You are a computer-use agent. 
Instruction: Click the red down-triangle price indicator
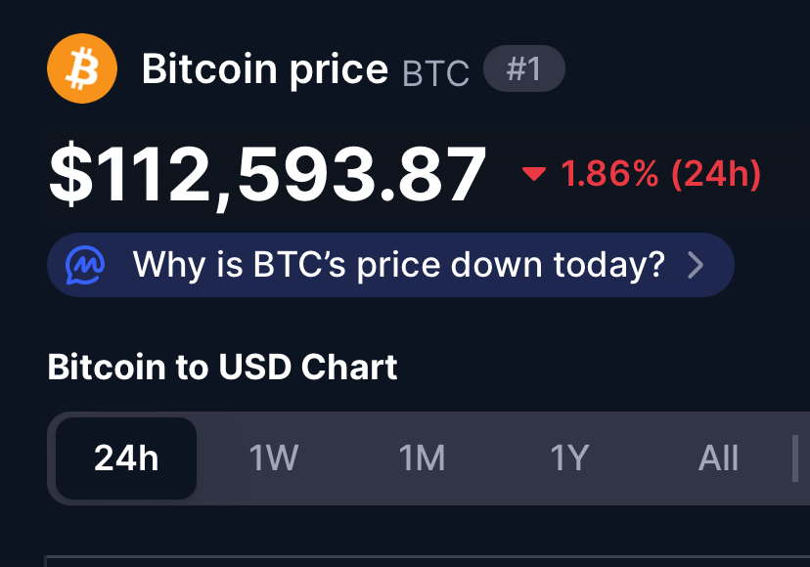coord(533,174)
